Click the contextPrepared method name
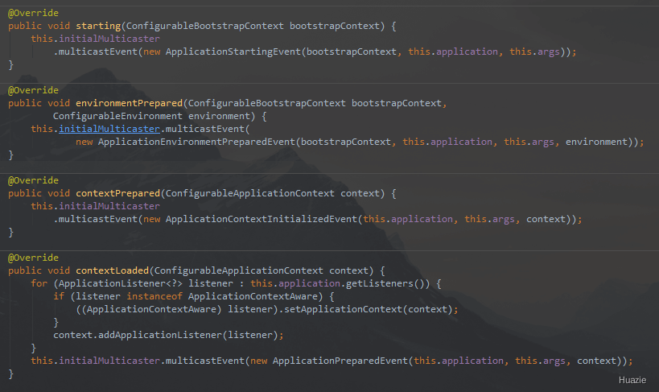The height and width of the screenshot is (392, 659). 118,193
